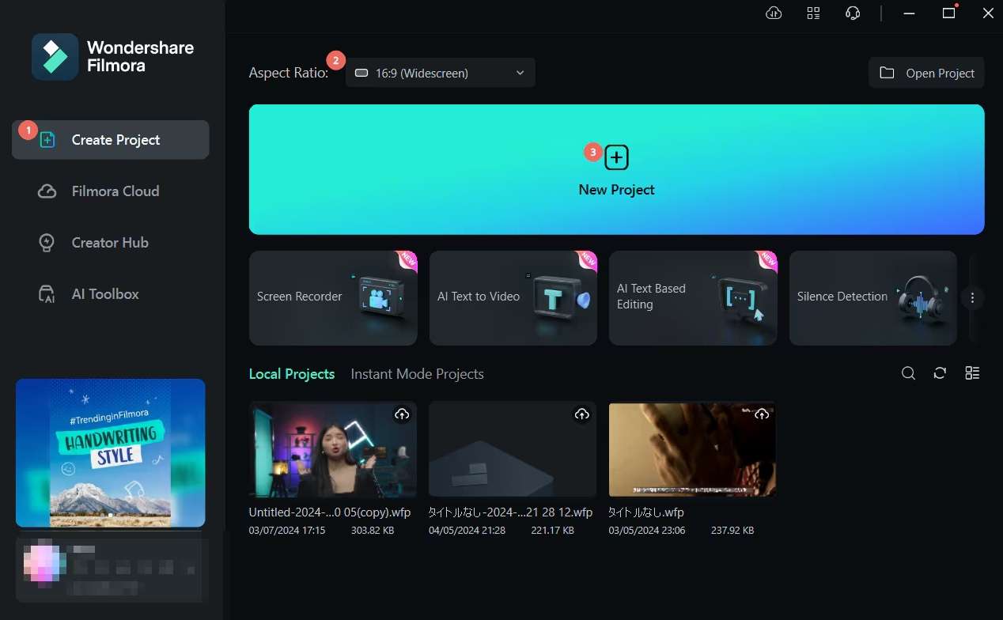Click the date 04/05/2024 21:28
The image size is (1003, 620).
tap(467, 531)
